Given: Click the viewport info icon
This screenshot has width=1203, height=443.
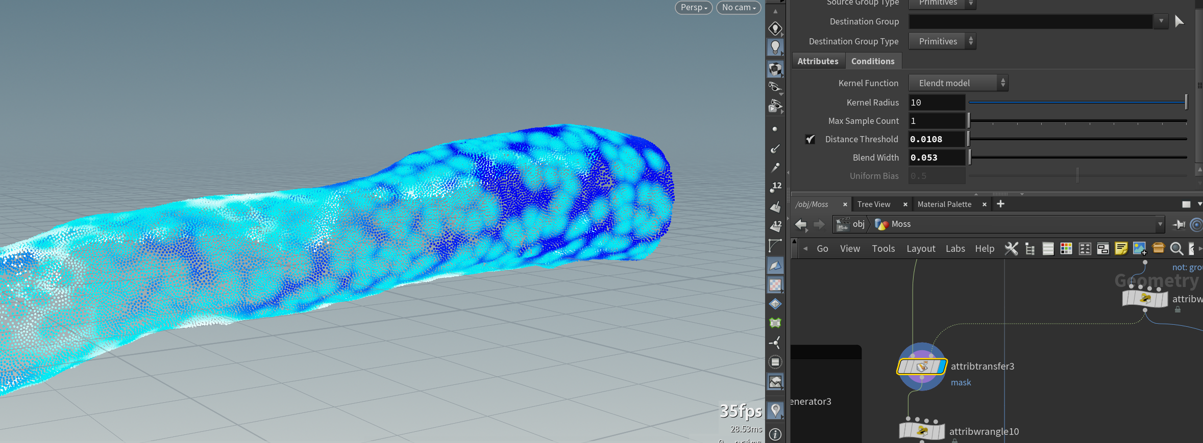Looking at the screenshot, I should click(775, 434).
